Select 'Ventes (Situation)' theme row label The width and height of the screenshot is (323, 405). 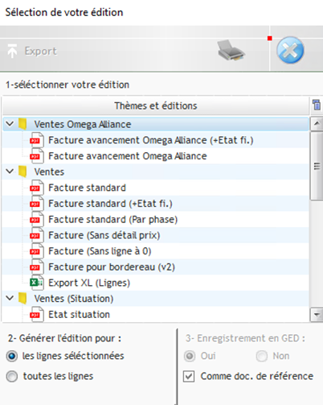(74, 299)
